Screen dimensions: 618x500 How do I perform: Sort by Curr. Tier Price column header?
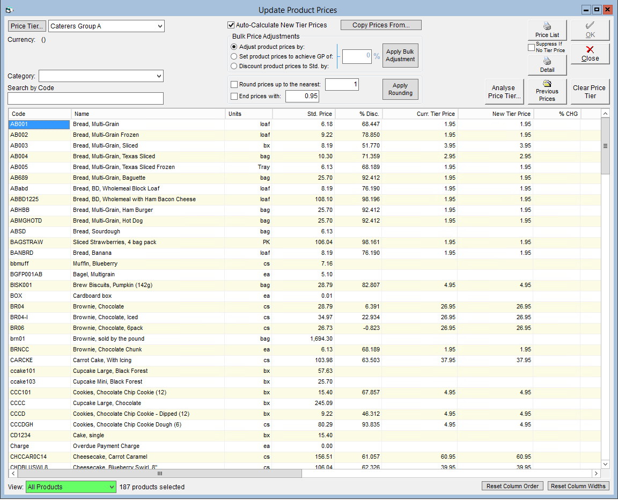coord(420,114)
